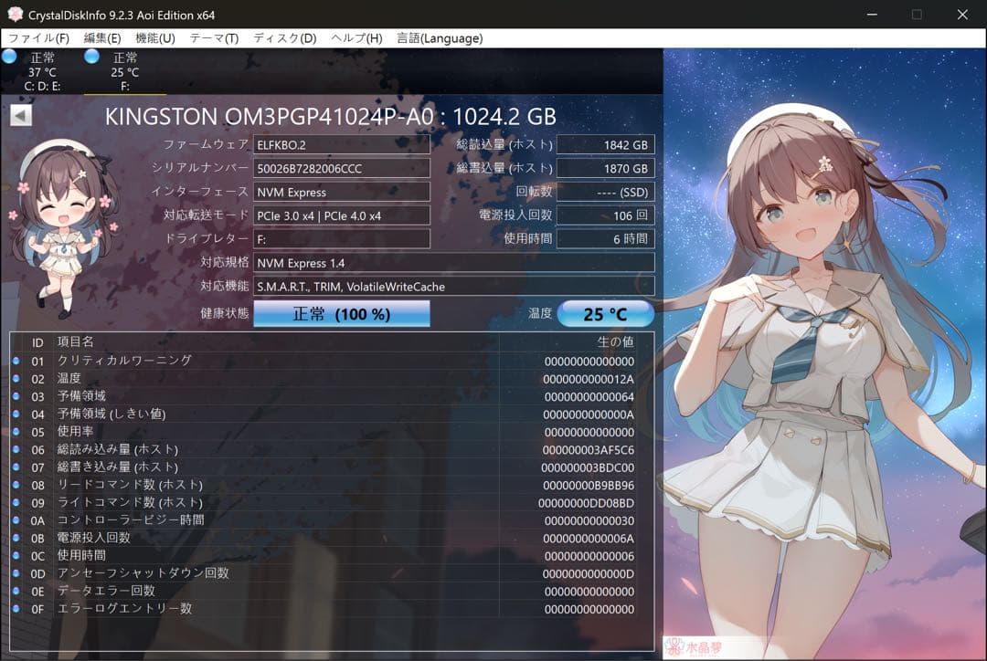
Task: Click the 25°C temperature button
Action: (x=605, y=313)
